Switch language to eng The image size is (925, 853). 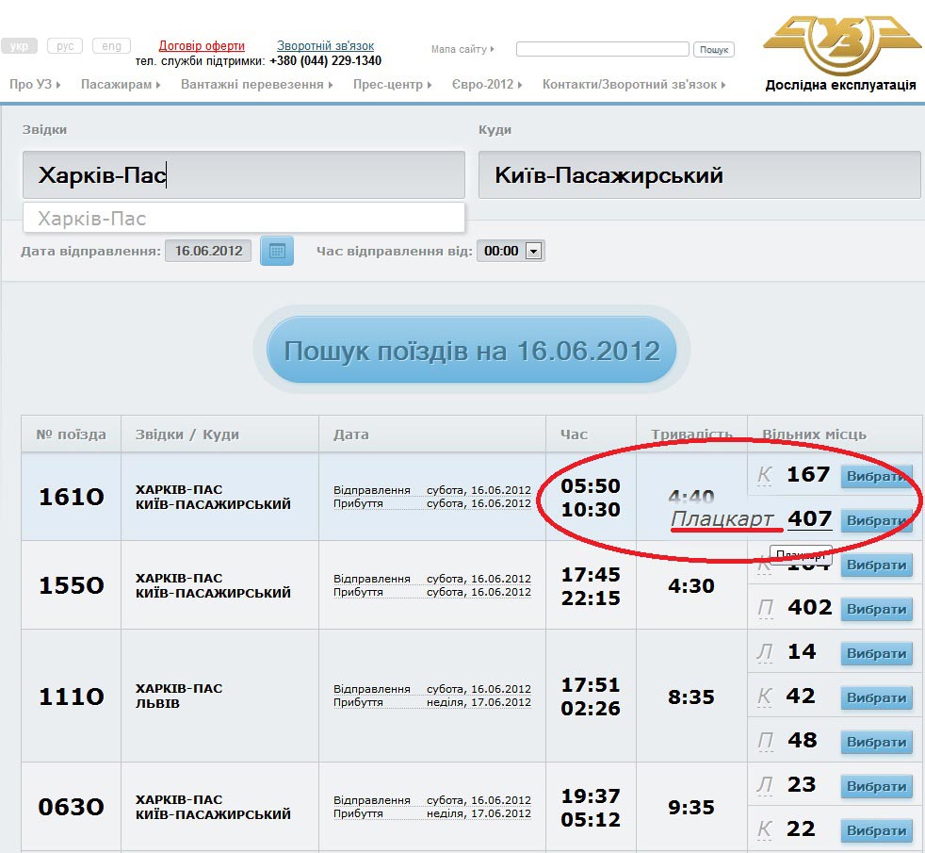coord(111,46)
